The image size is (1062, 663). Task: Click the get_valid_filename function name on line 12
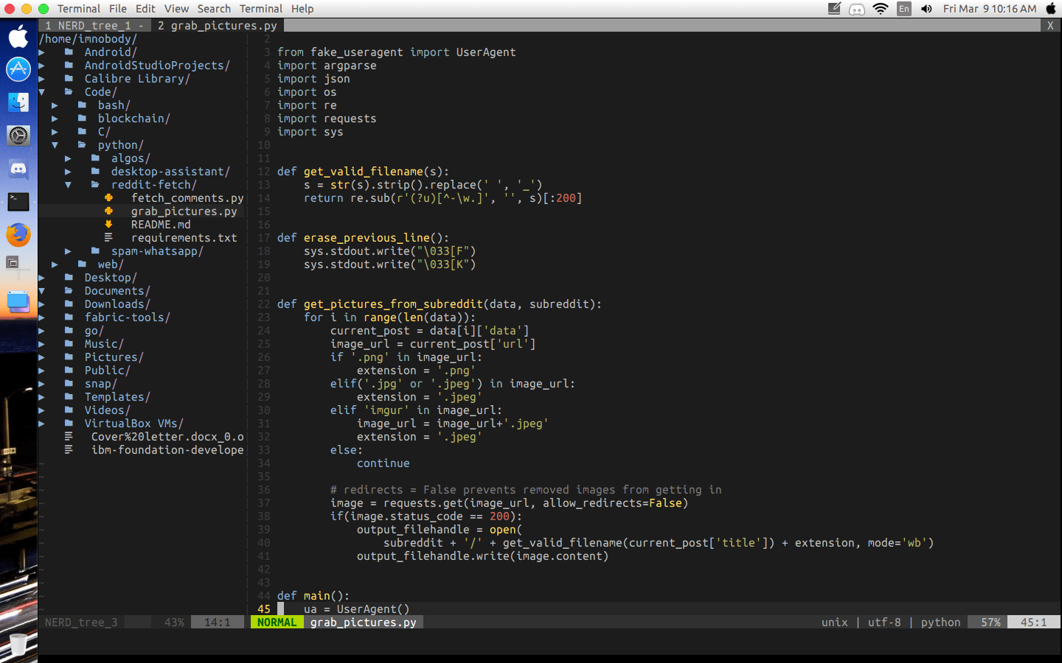click(x=363, y=172)
